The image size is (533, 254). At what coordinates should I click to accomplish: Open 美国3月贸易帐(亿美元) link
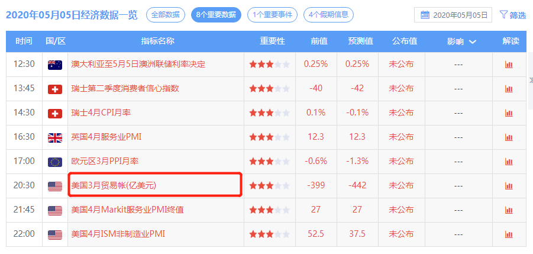click(x=114, y=186)
